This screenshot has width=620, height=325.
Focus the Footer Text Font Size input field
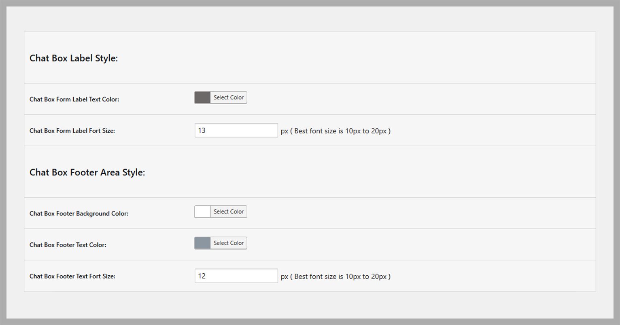(x=236, y=276)
